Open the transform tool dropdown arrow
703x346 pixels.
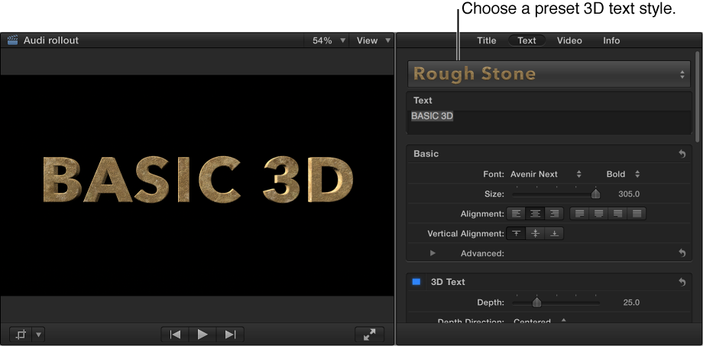[38, 335]
